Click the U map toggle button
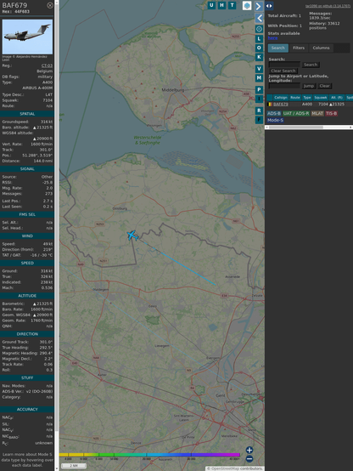 coord(211,5)
